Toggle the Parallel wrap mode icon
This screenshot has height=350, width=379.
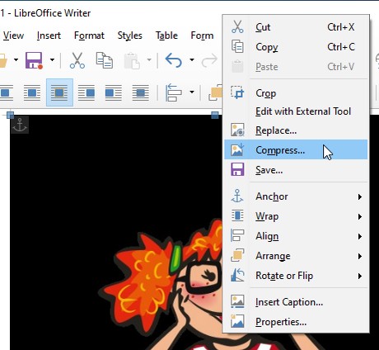[x=32, y=92]
